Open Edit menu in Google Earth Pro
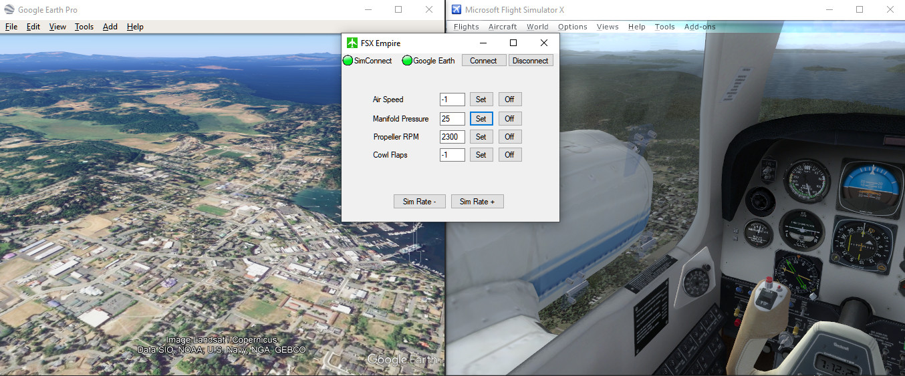The width and height of the screenshot is (905, 376). point(33,27)
